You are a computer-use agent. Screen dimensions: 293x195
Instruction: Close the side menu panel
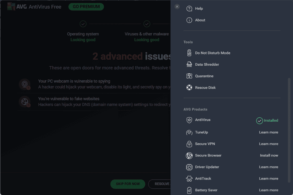coord(177,6)
